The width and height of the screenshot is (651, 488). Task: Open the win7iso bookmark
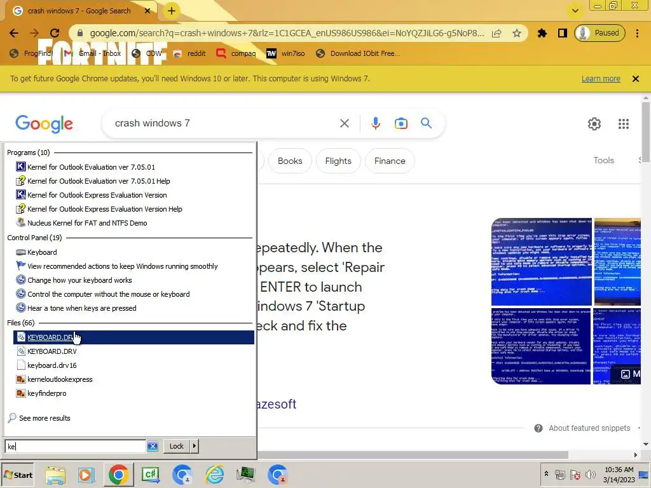(x=285, y=53)
